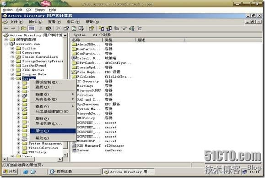Expand the ForeignSecurityPrincipals tree node
The height and width of the screenshot is (178, 265).
(12, 61)
